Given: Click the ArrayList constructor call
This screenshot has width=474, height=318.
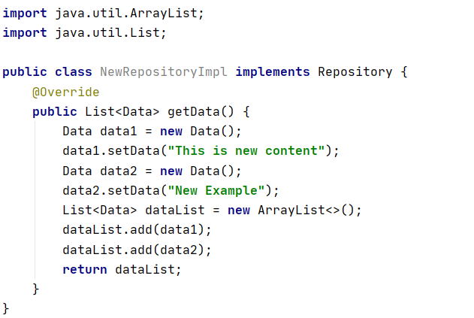Looking at the screenshot, I should pos(309,210).
